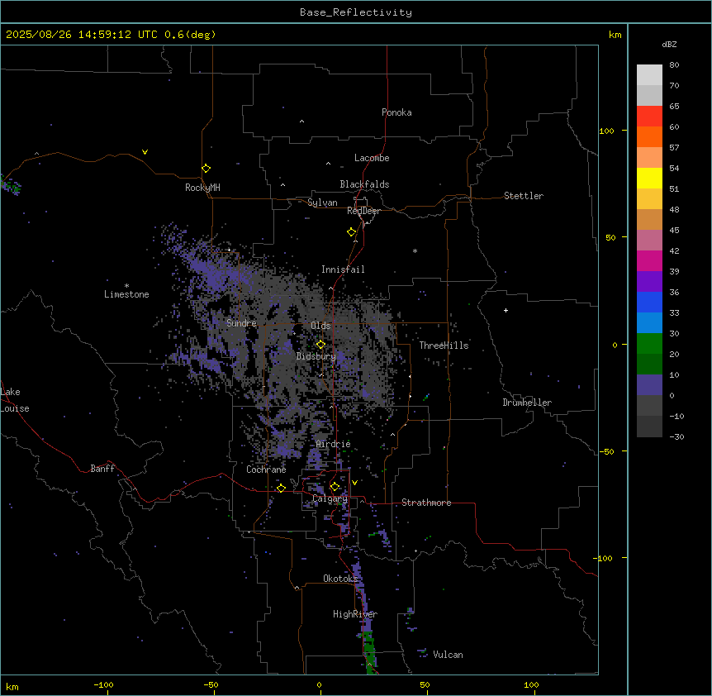The height and width of the screenshot is (696, 712).
Task: Click the km unit label at bottom left
Action: click(x=12, y=687)
